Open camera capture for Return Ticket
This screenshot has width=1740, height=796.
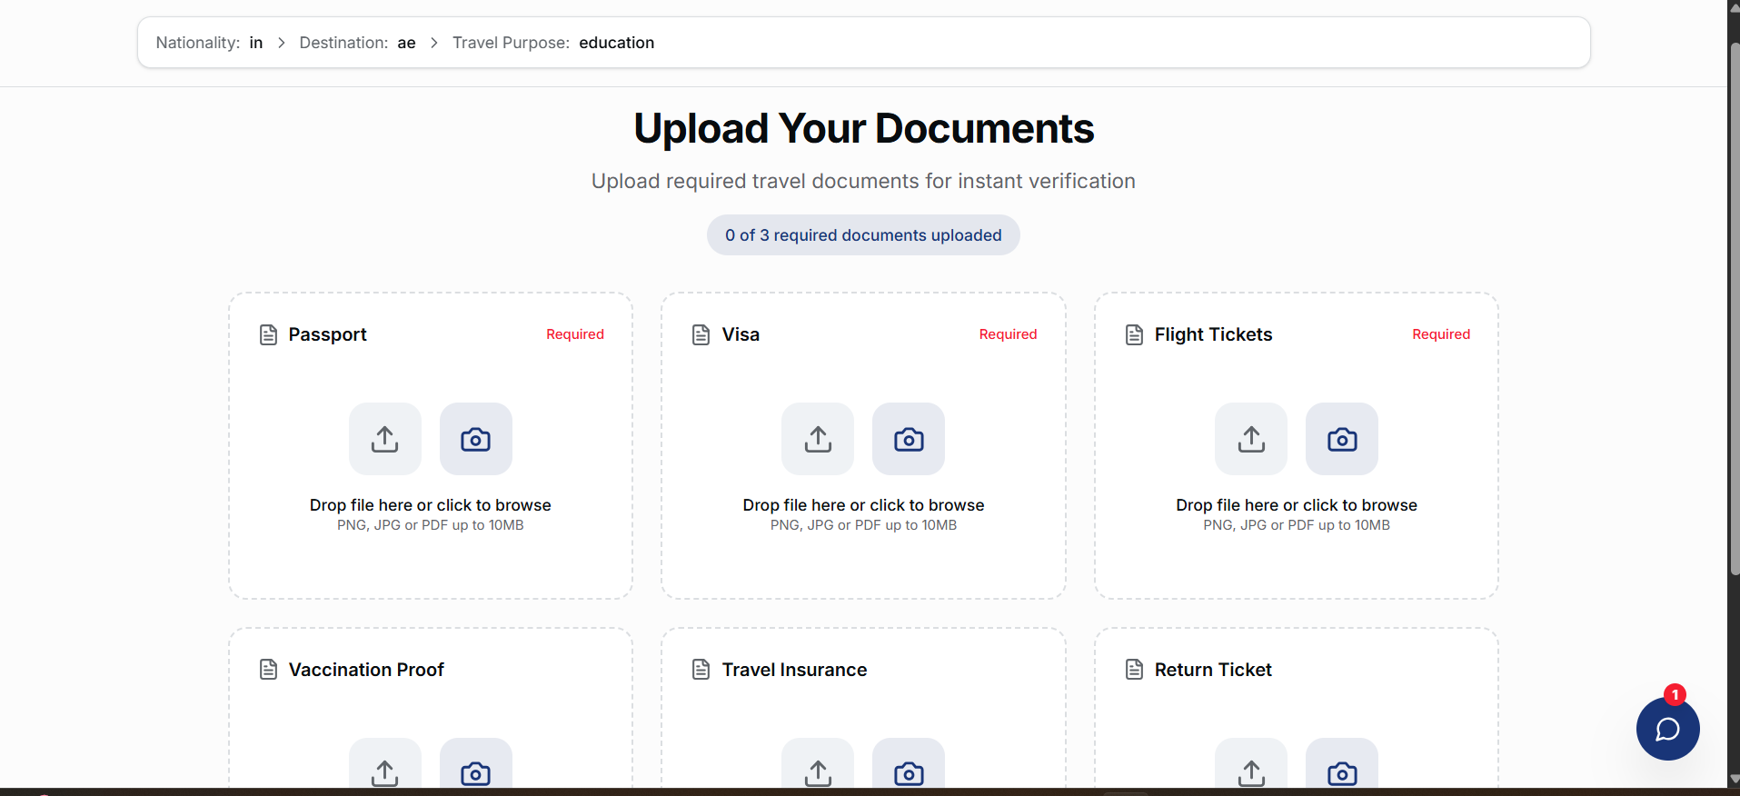[1342, 763]
